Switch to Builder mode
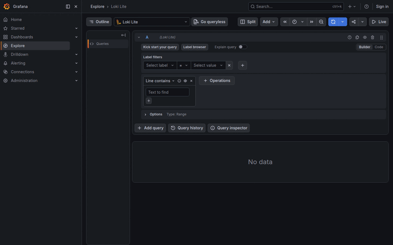 click(365, 47)
